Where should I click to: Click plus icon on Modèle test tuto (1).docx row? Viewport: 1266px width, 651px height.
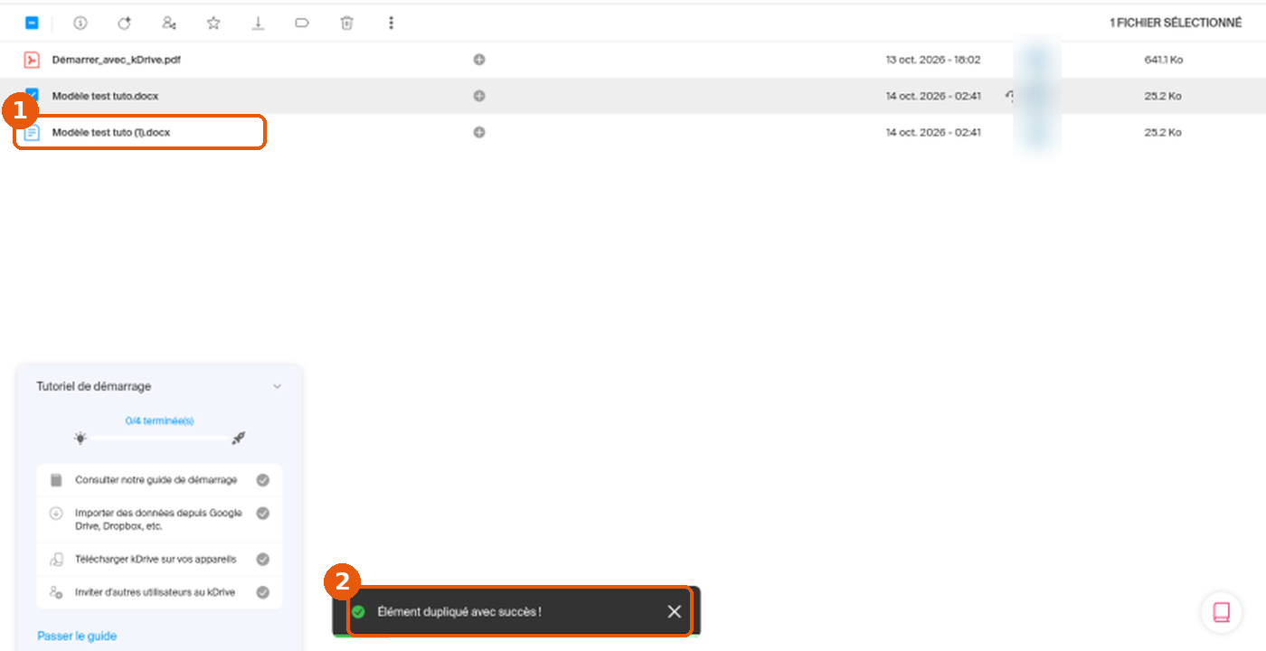click(x=479, y=132)
